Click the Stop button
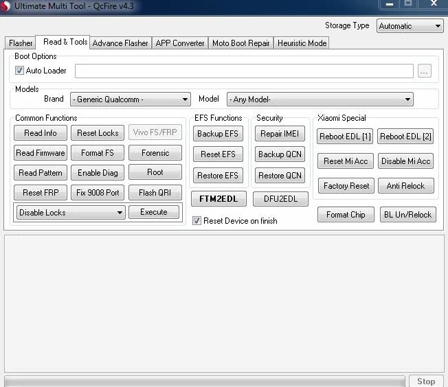Screen dimensions: 448x387 pos(426,381)
